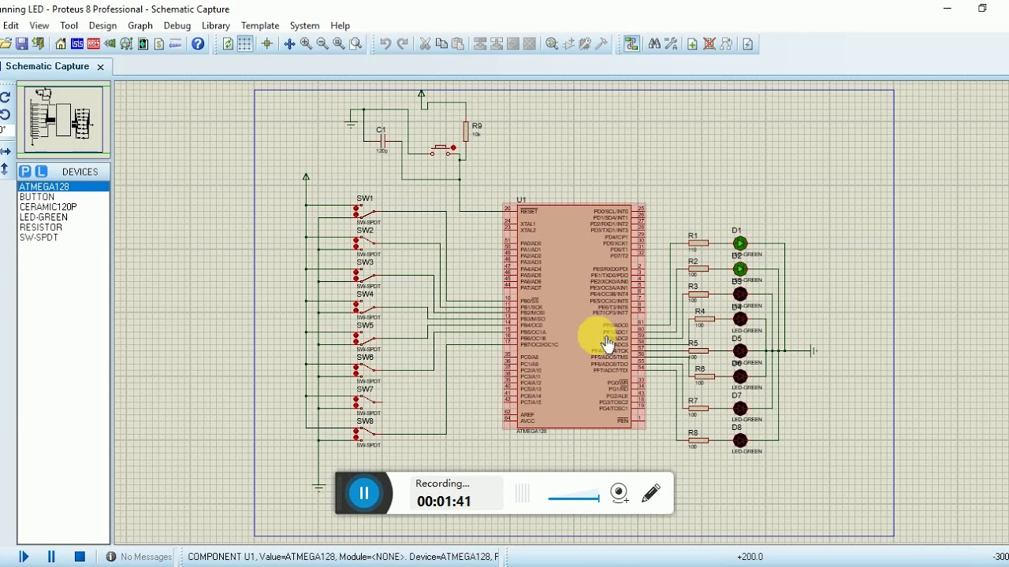Stop the simulation
1009x567 pixels.
point(80,557)
